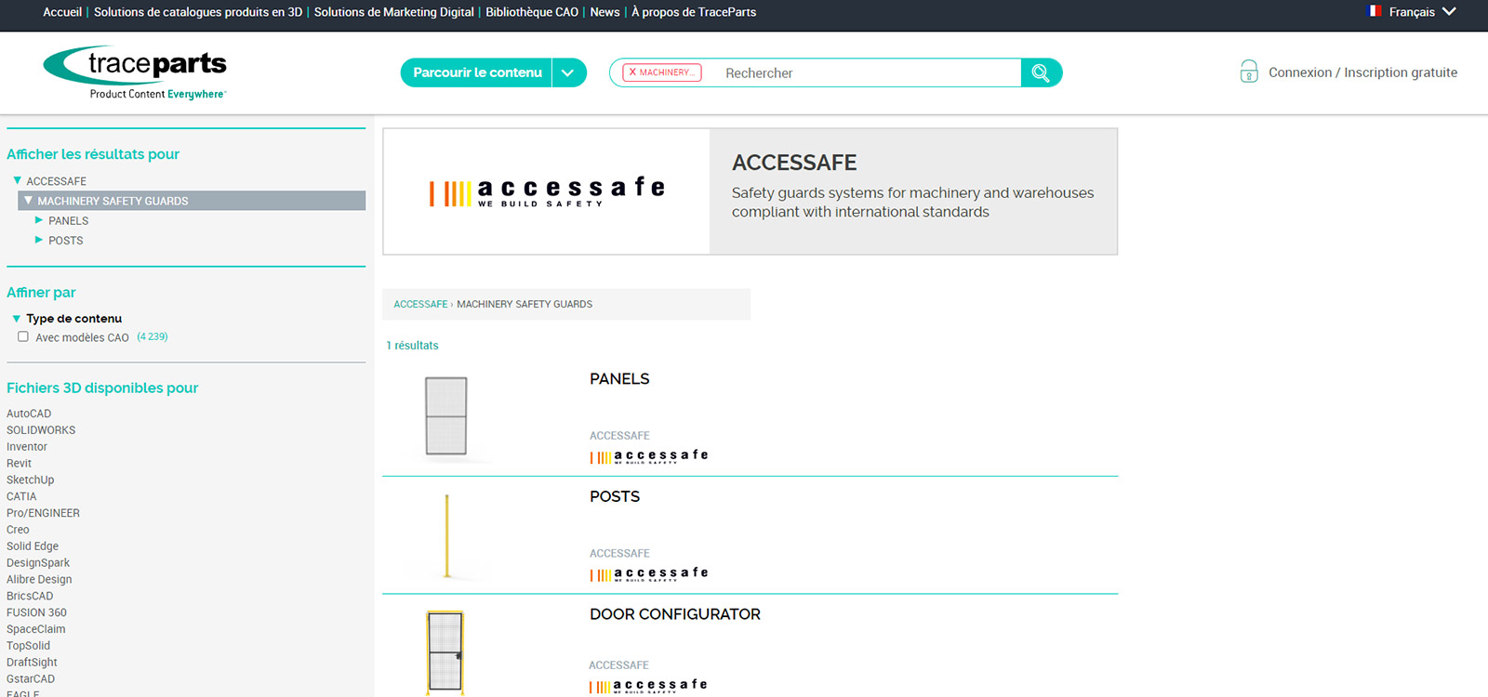This screenshot has height=697, width=1488.
Task: Expand the POSTS tree node
Action: 39,240
